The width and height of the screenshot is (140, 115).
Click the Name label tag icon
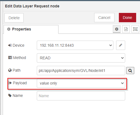point(10,96)
